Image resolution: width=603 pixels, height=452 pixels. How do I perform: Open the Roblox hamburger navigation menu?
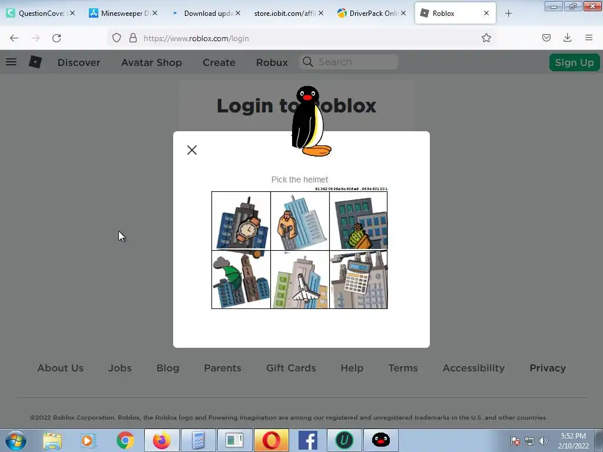point(11,62)
